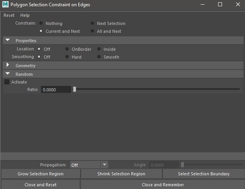Image resolution: width=245 pixels, height=189 pixels.
Task: Select the Nothing constrain option
Action: pos(41,23)
